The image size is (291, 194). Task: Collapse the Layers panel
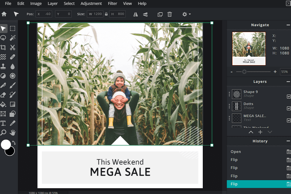[x=287, y=81]
